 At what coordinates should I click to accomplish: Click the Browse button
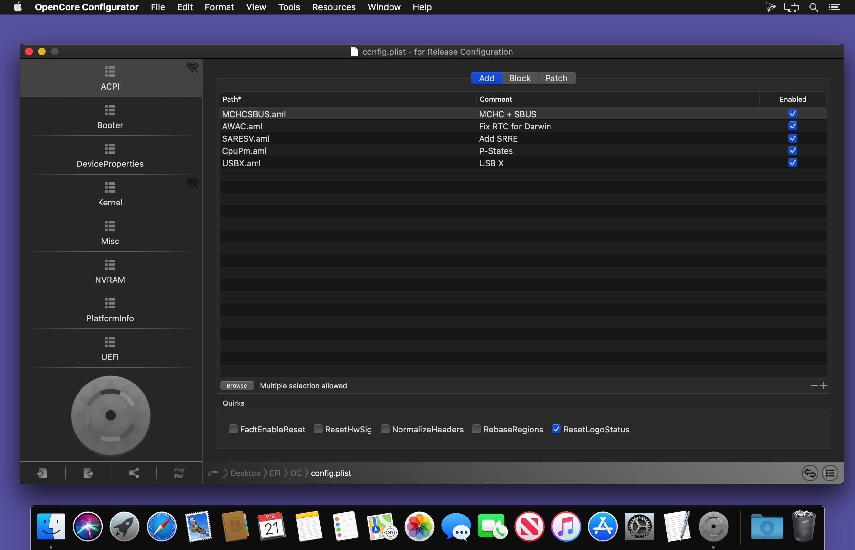[237, 386]
